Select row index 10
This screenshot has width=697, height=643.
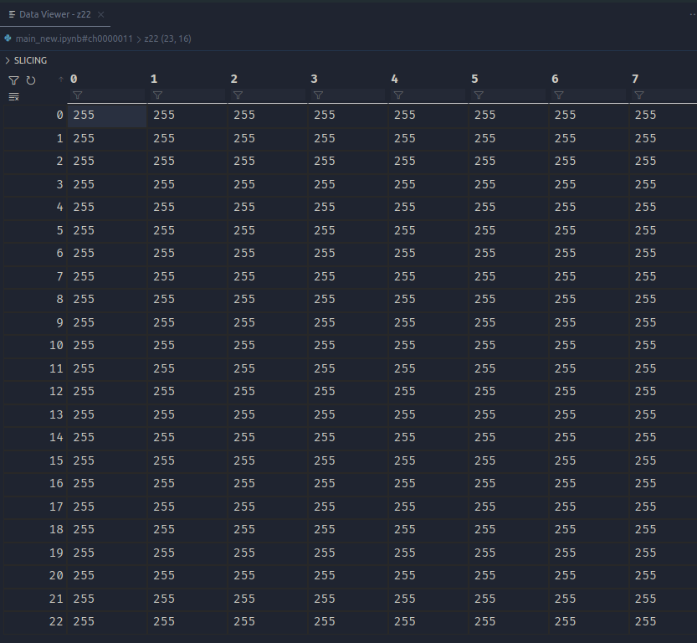tap(35, 346)
